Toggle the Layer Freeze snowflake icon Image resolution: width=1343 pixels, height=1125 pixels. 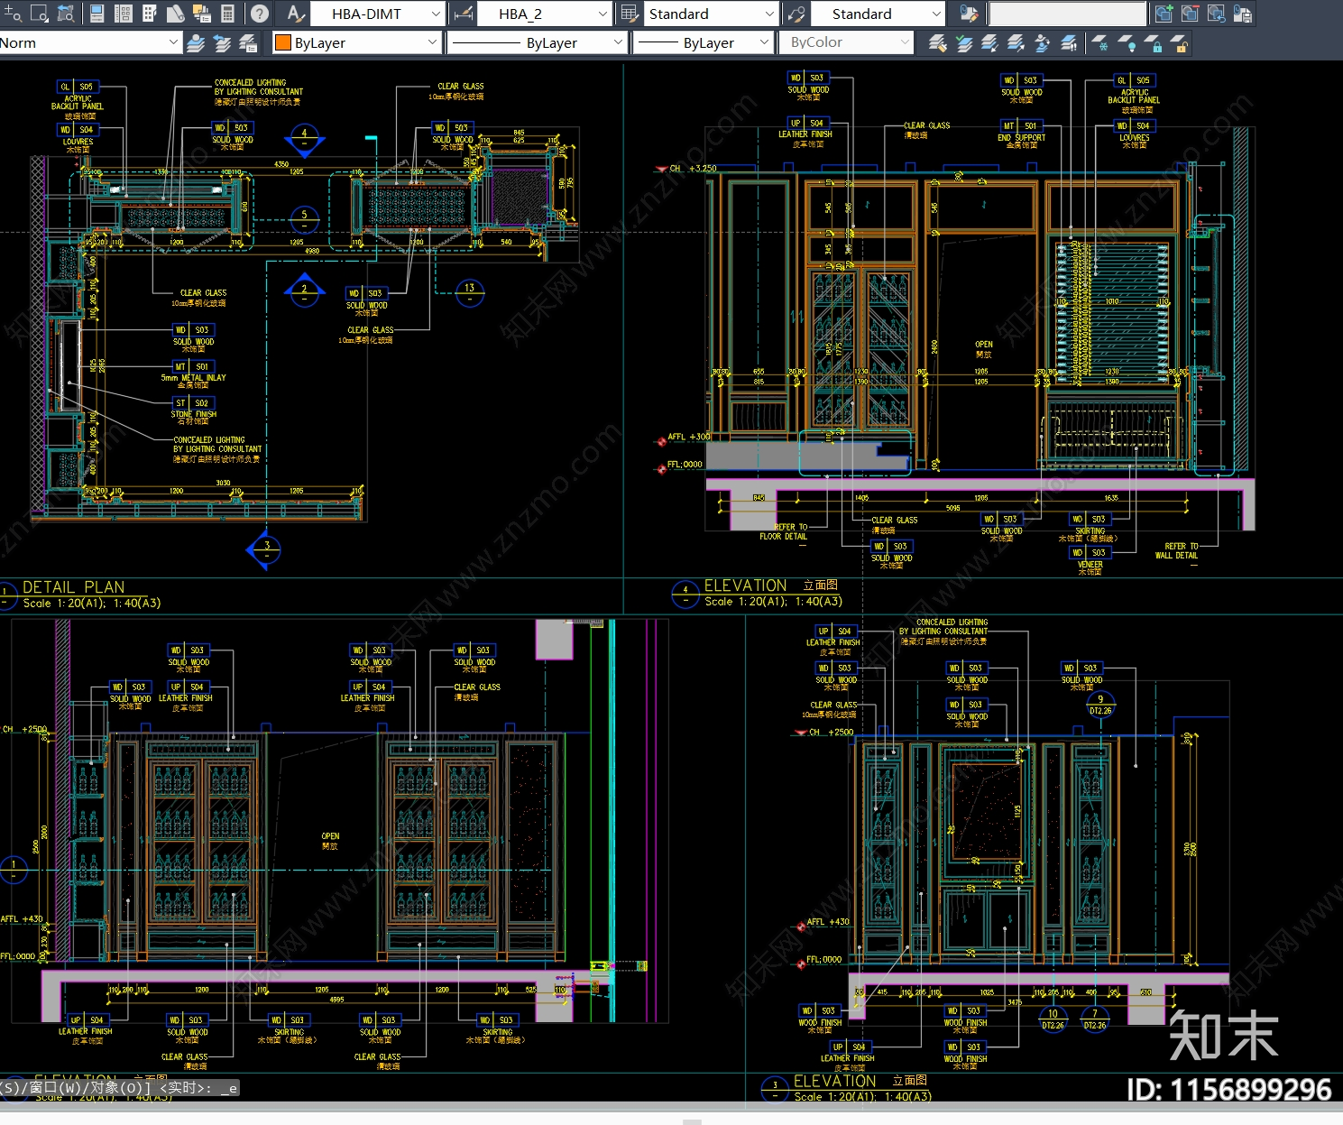(x=1099, y=42)
